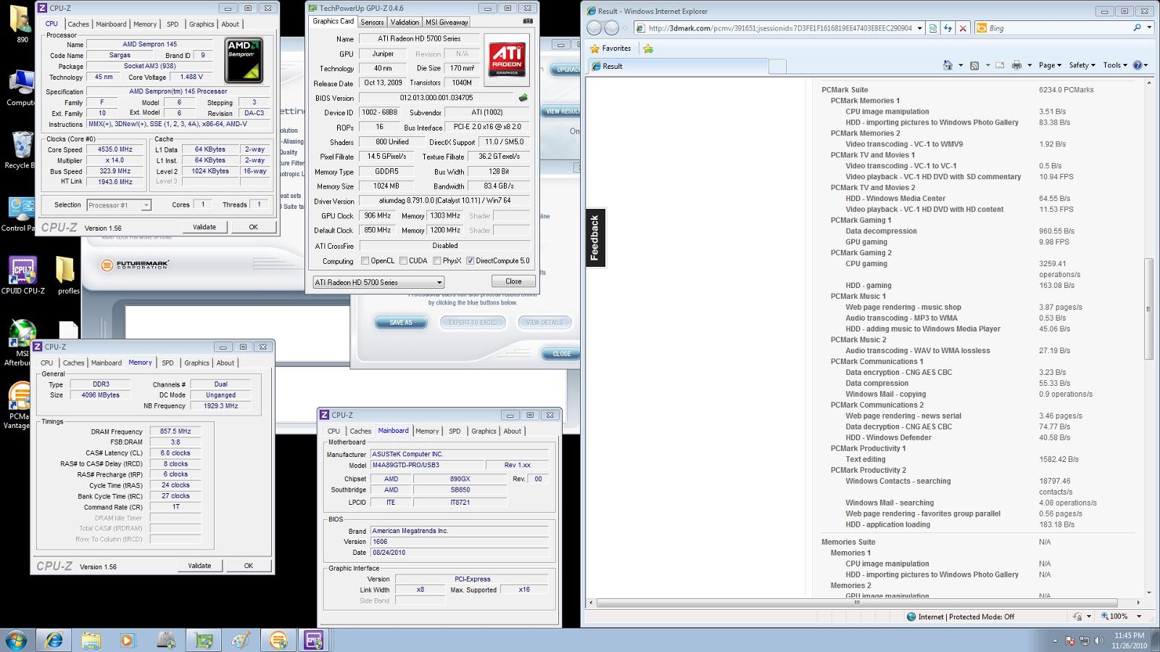The width and height of the screenshot is (1160, 652).
Task: Click the BIOS save chip icon in GPU-Z
Action: (523, 98)
